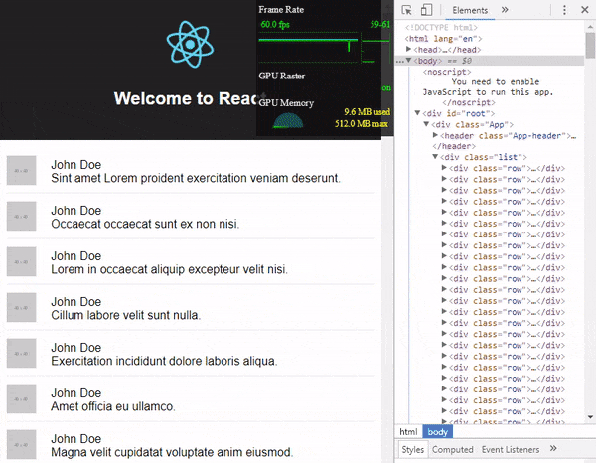Click text 'Cillum labore velit sunt nulla.'

(125, 315)
